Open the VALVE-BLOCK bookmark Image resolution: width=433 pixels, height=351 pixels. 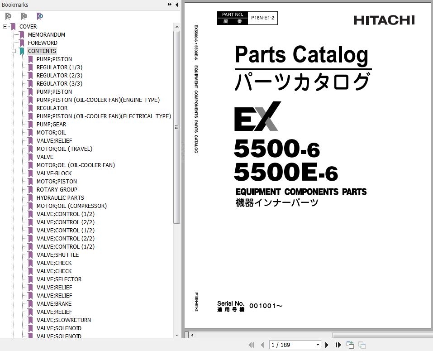coord(54,173)
